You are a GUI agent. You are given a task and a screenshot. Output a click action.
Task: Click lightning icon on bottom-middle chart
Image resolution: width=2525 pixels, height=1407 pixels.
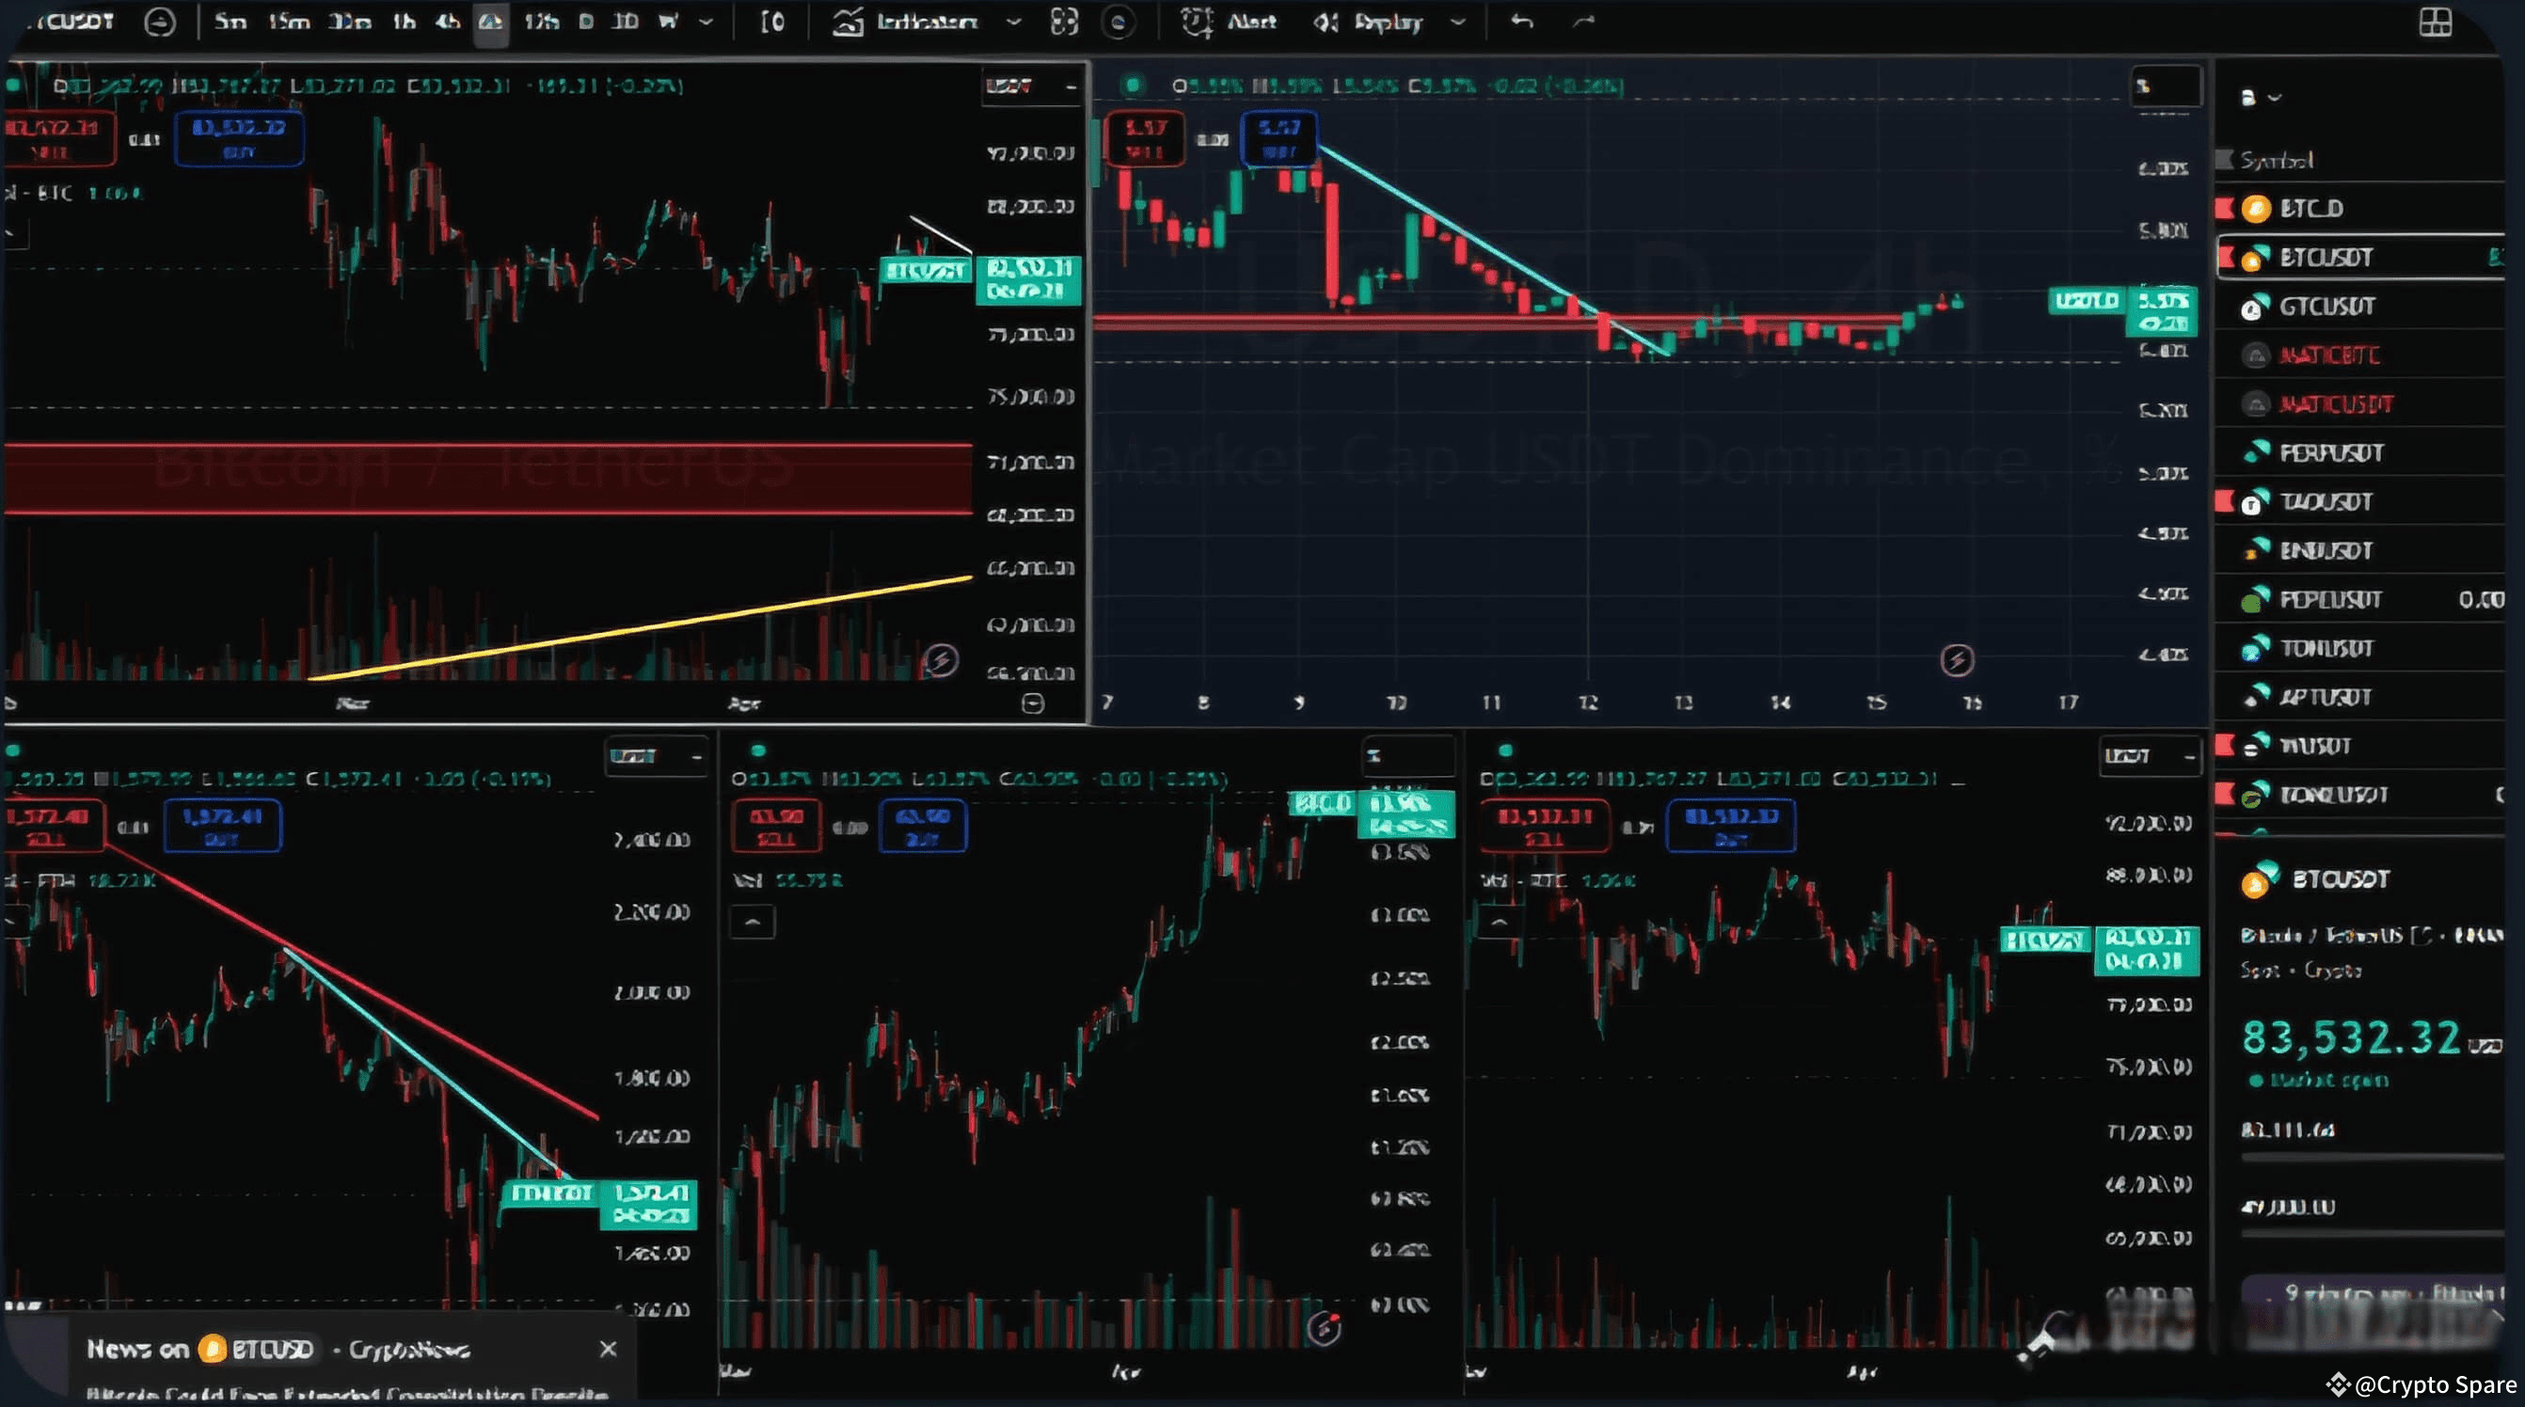coord(1325,1328)
